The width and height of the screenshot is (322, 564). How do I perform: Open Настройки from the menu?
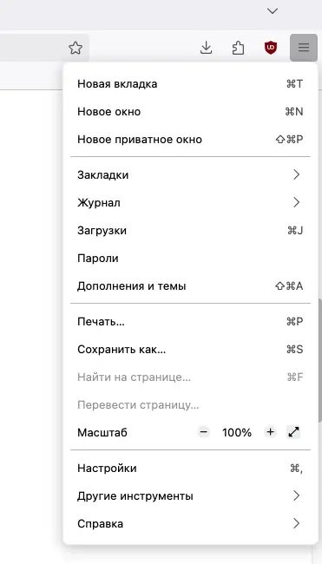point(190,469)
